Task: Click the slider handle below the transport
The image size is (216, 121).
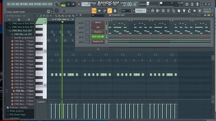Action: 63,11
